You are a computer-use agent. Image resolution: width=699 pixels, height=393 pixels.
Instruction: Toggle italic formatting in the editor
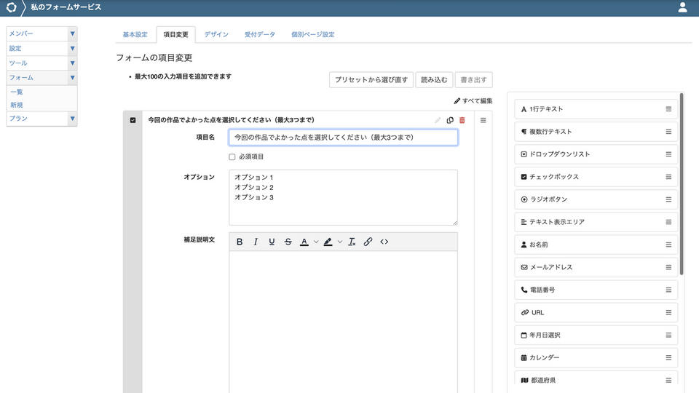[256, 242]
